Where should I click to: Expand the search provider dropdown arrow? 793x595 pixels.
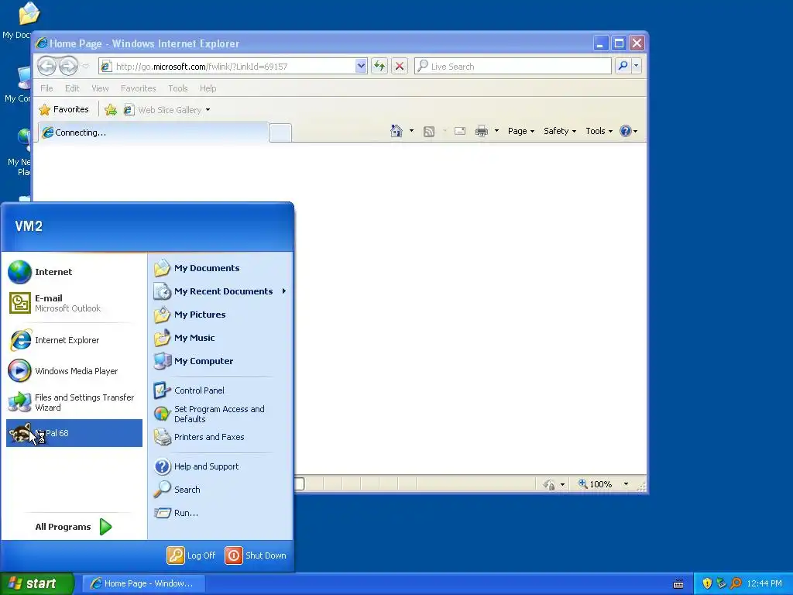[x=637, y=66]
